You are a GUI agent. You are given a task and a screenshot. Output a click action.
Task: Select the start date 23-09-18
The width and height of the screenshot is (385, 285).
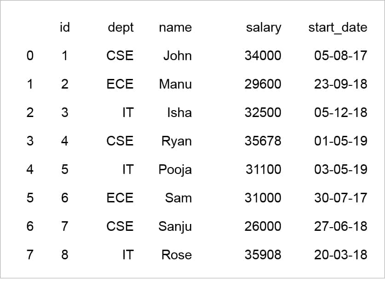point(341,84)
